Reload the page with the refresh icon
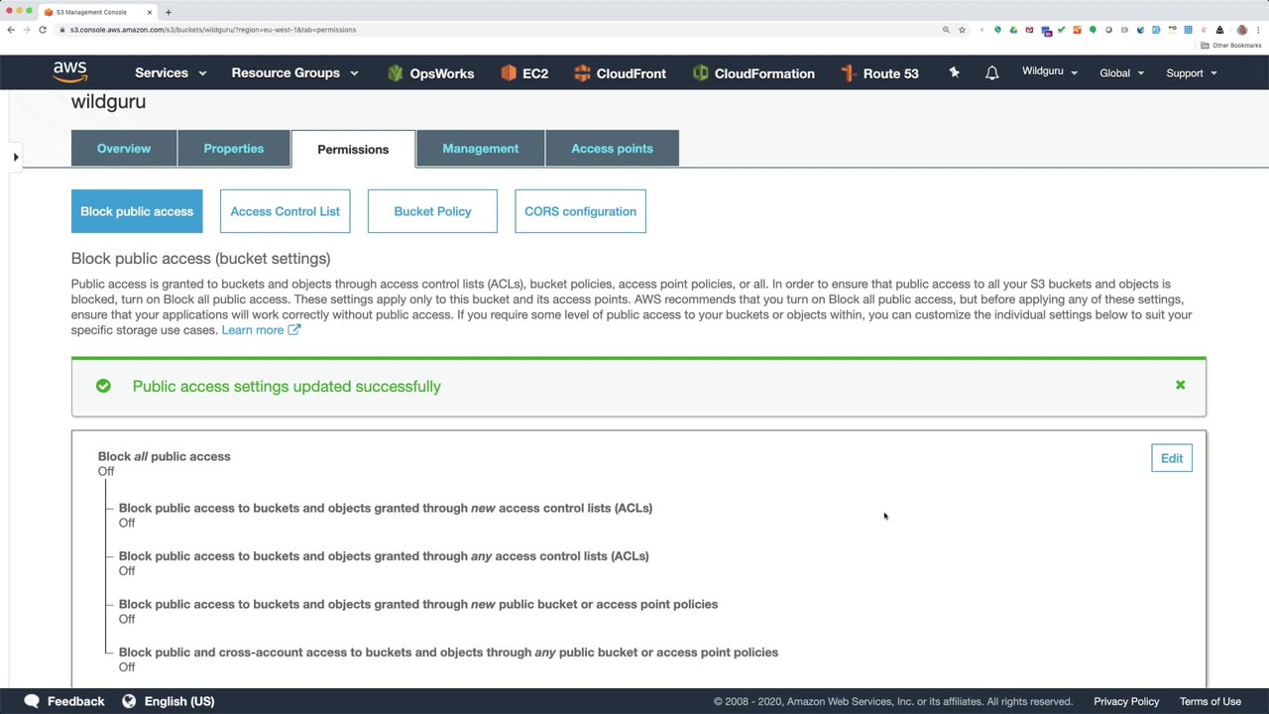This screenshot has height=714, width=1269. 43,30
